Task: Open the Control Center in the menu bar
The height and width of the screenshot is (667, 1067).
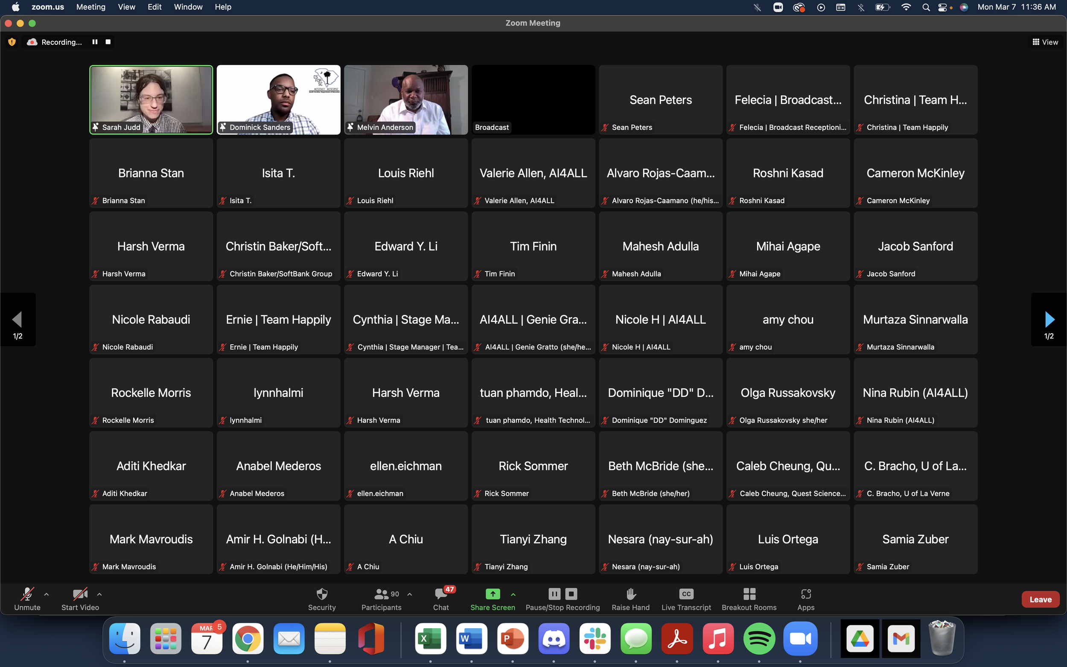Action: [942, 7]
